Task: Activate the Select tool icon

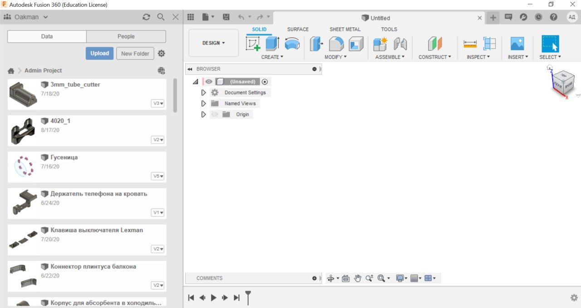Action: pos(550,44)
